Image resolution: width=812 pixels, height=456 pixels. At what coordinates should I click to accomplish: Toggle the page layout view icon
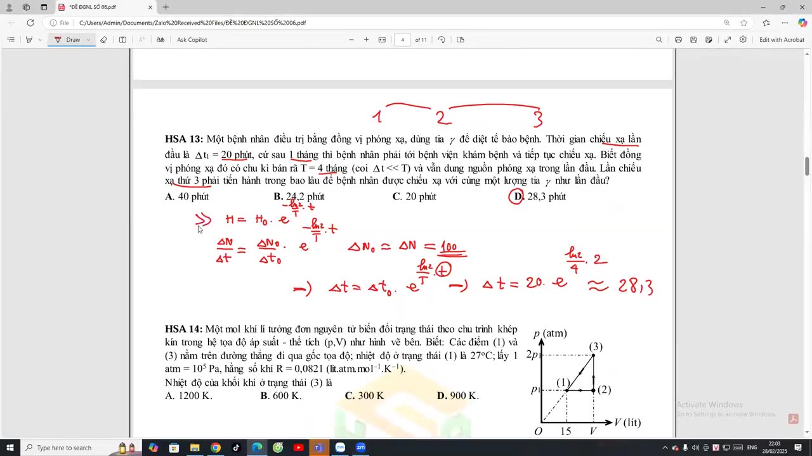pyautogui.click(x=122, y=39)
